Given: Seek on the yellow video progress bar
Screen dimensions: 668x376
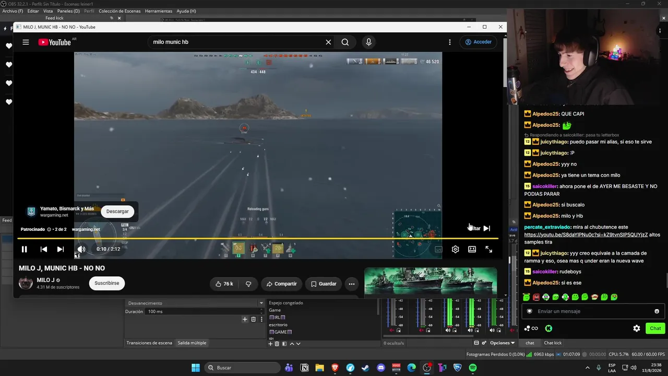Looking at the screenshot, I should (257, 239).
